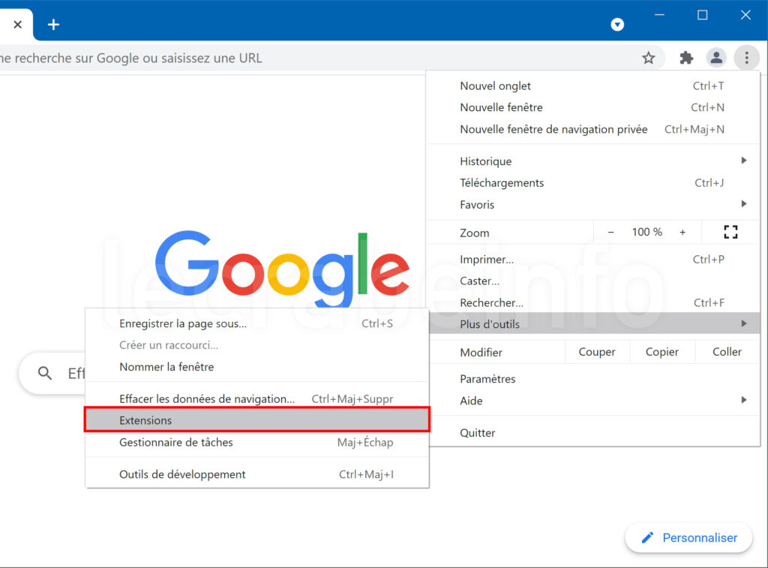Select Nommer la fenêtre

[x=257, y=367]
